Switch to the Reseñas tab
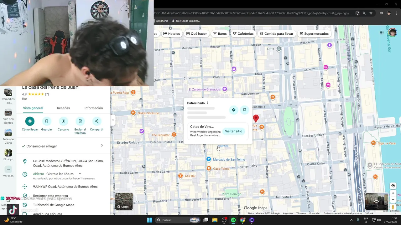401x225 pixels. tap(63, 108)
